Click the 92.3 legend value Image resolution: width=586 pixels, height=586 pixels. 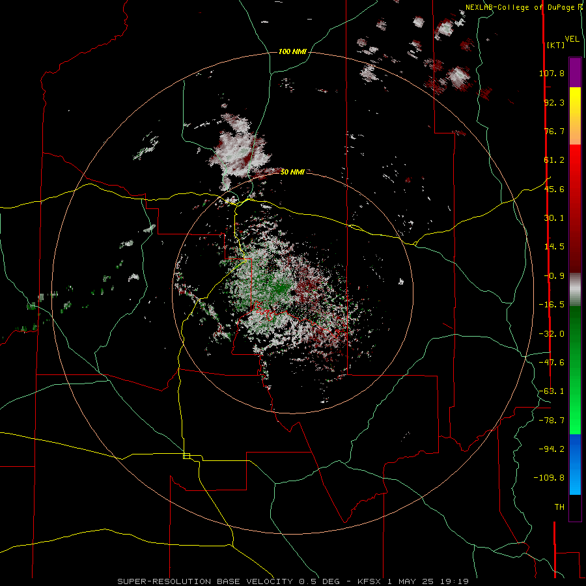pos(554,102)
